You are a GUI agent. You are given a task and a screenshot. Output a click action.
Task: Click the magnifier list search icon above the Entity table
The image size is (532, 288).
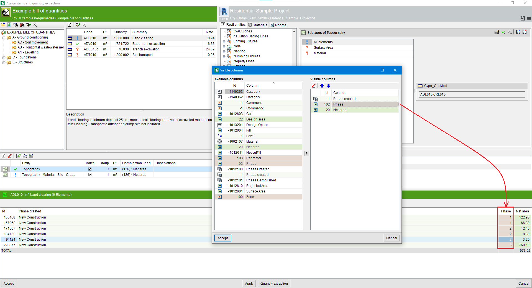coord(25,156)
